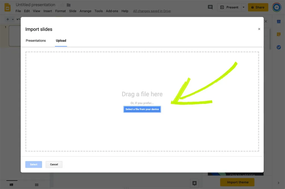Click the Untitled presentation title field
Screen dimensions: 285x189
point(35,5)
